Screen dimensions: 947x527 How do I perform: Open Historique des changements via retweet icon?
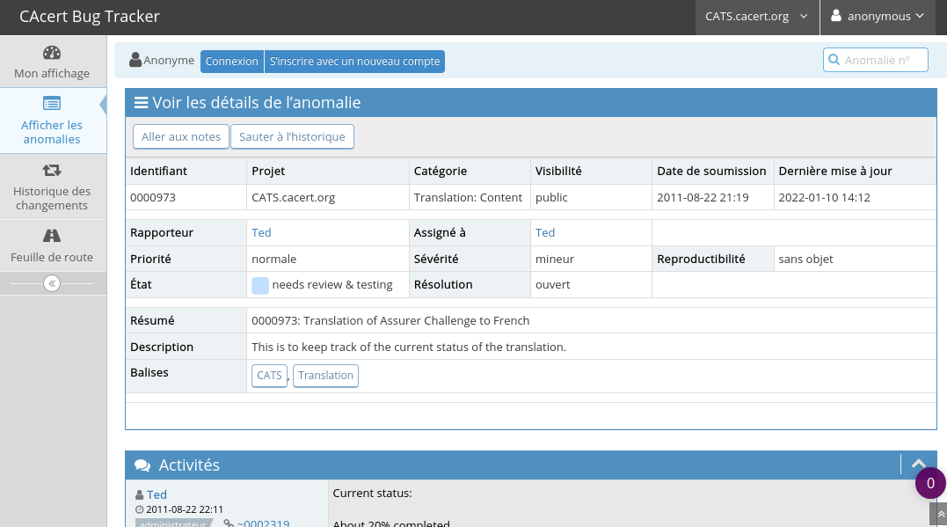(52, 170)
